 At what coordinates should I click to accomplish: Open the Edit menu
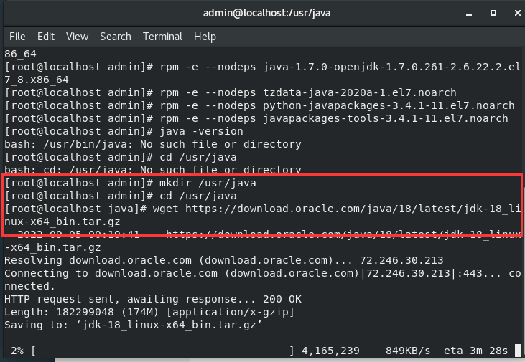(46, 36)
